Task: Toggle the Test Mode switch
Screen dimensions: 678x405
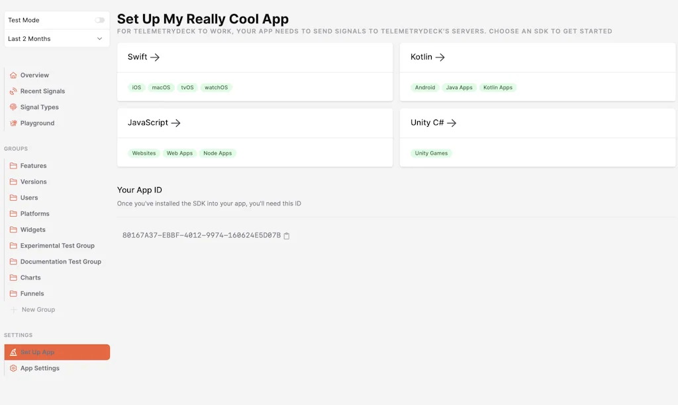Action: [99, 20]
